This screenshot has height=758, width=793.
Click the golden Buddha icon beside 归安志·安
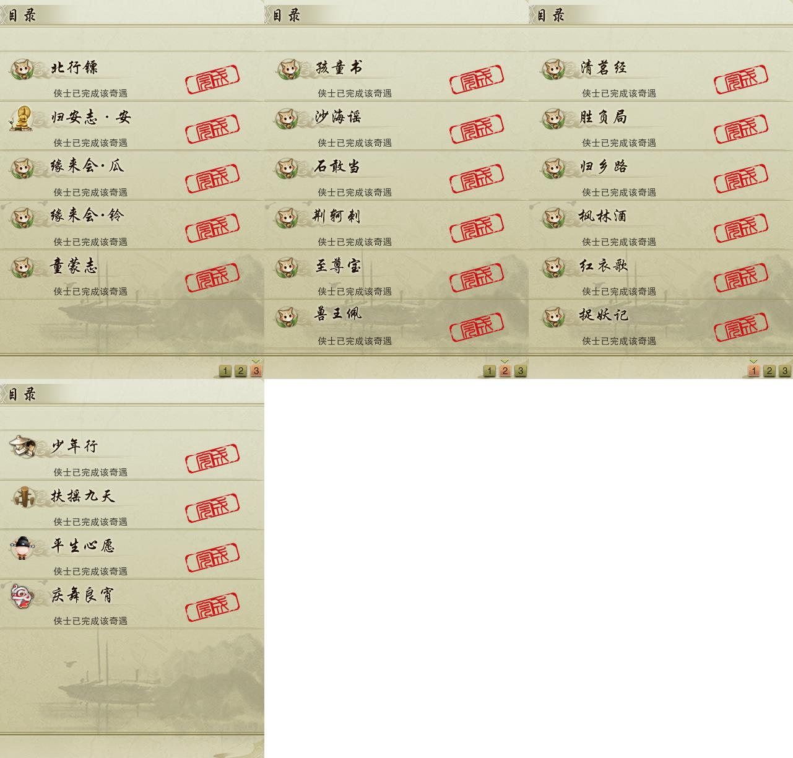tap(21, 118)
